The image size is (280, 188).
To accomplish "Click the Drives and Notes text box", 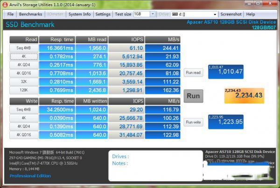I will [155, 166].
